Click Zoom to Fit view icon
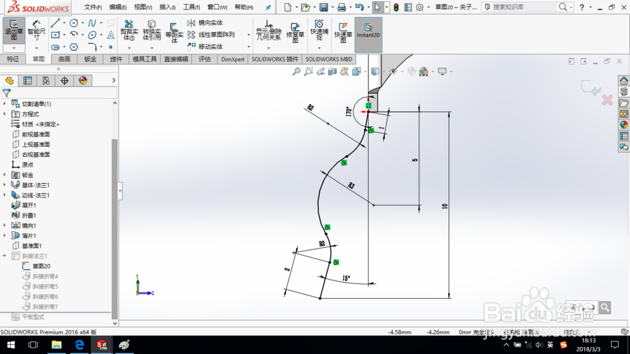 click(296, 72)
